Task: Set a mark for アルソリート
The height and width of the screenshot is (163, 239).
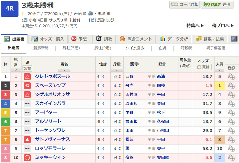Action: coord(27,122)
